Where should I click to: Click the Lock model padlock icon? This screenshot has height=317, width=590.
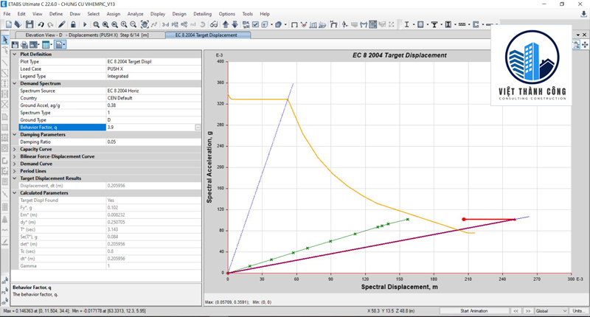[73, 24]
